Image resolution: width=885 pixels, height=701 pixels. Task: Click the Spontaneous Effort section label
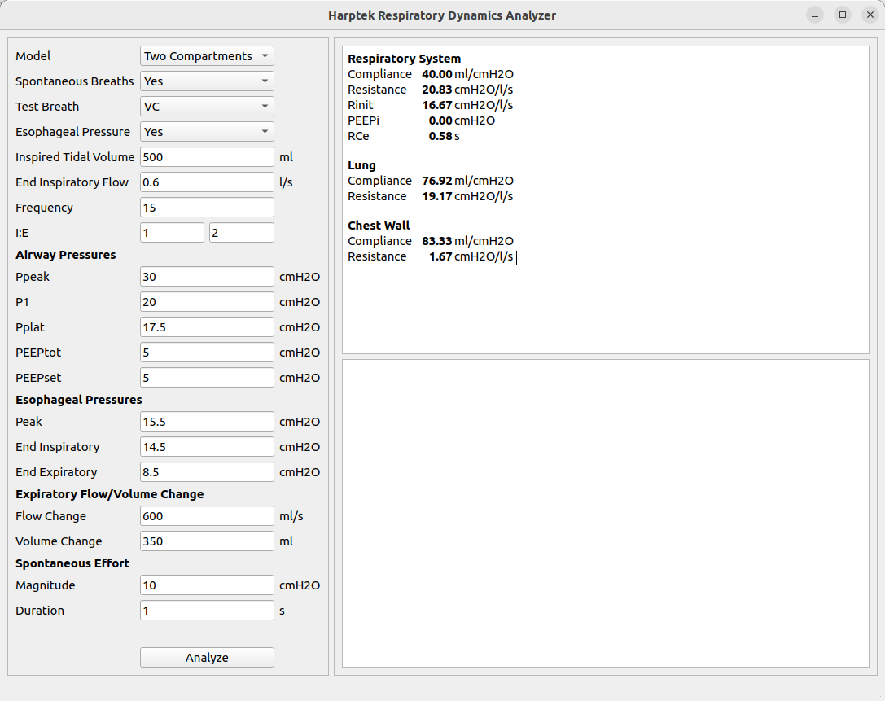[72, 563]
